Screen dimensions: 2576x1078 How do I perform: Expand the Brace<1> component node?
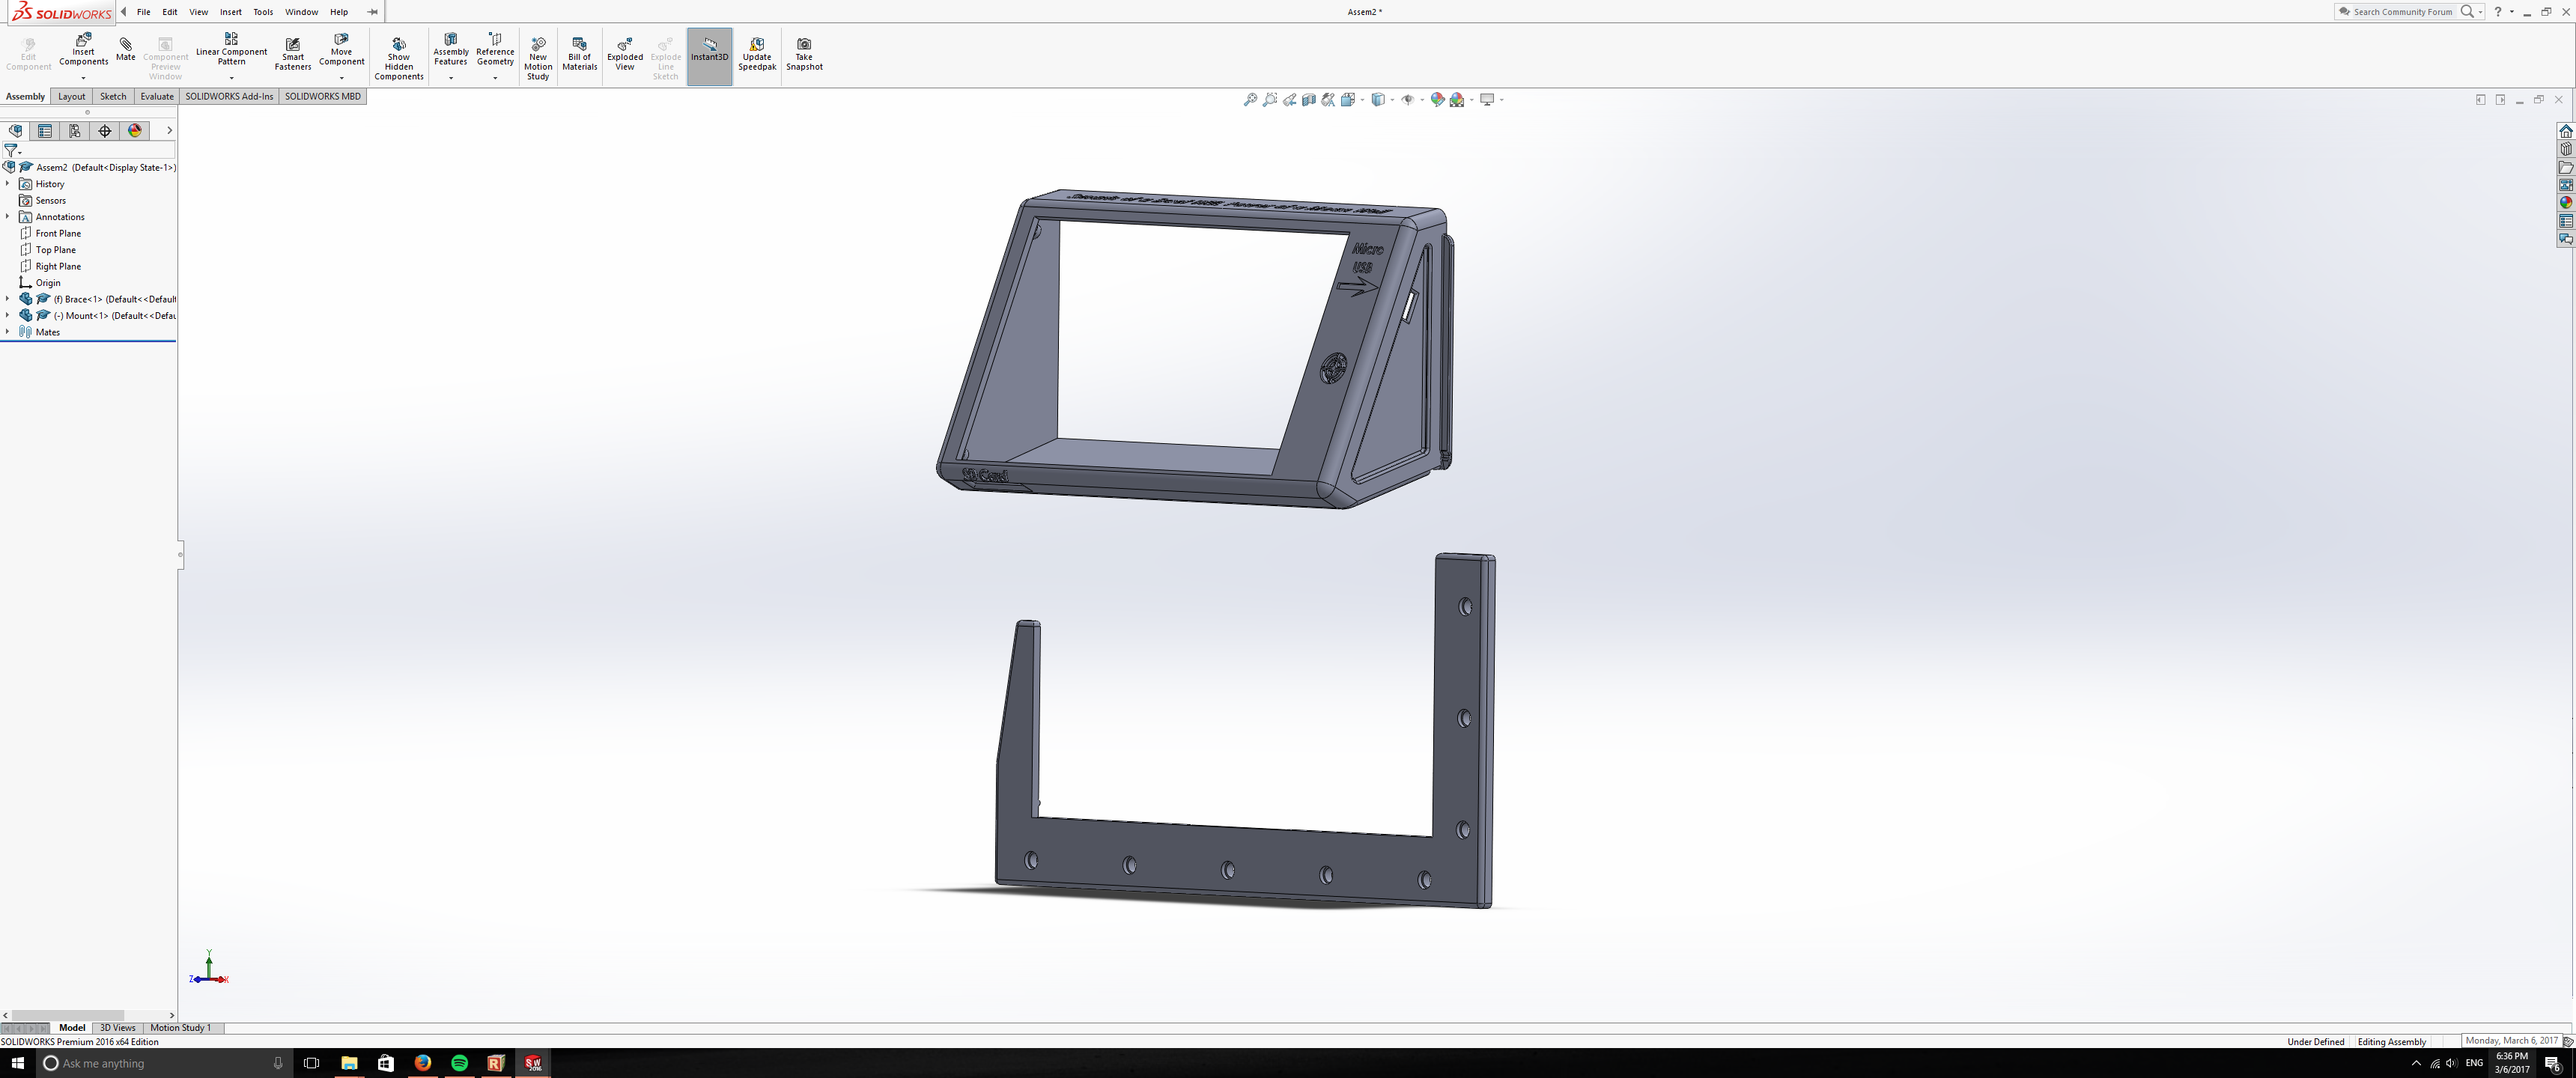click(x=7, y=299)
